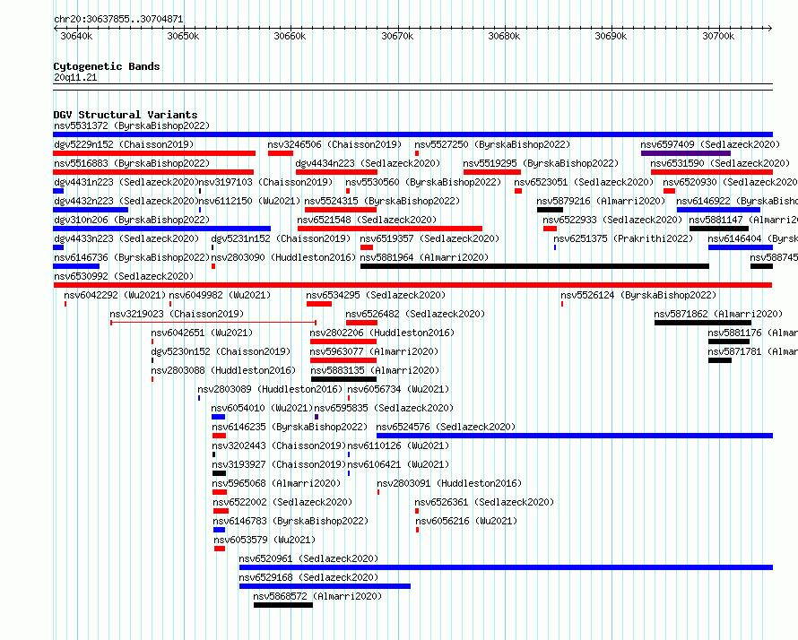Select nsv6056216 (Wu2021) label

tap(466, 521)
